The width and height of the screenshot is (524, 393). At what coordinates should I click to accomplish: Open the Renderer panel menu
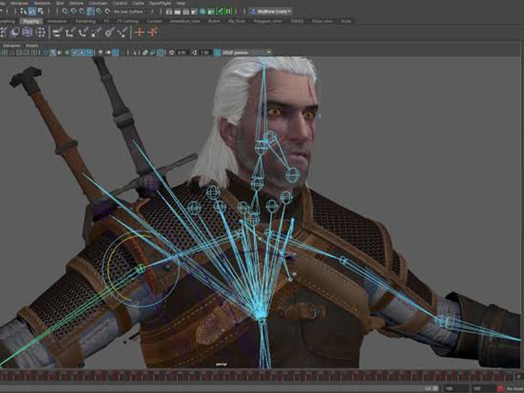click(12, 45)
